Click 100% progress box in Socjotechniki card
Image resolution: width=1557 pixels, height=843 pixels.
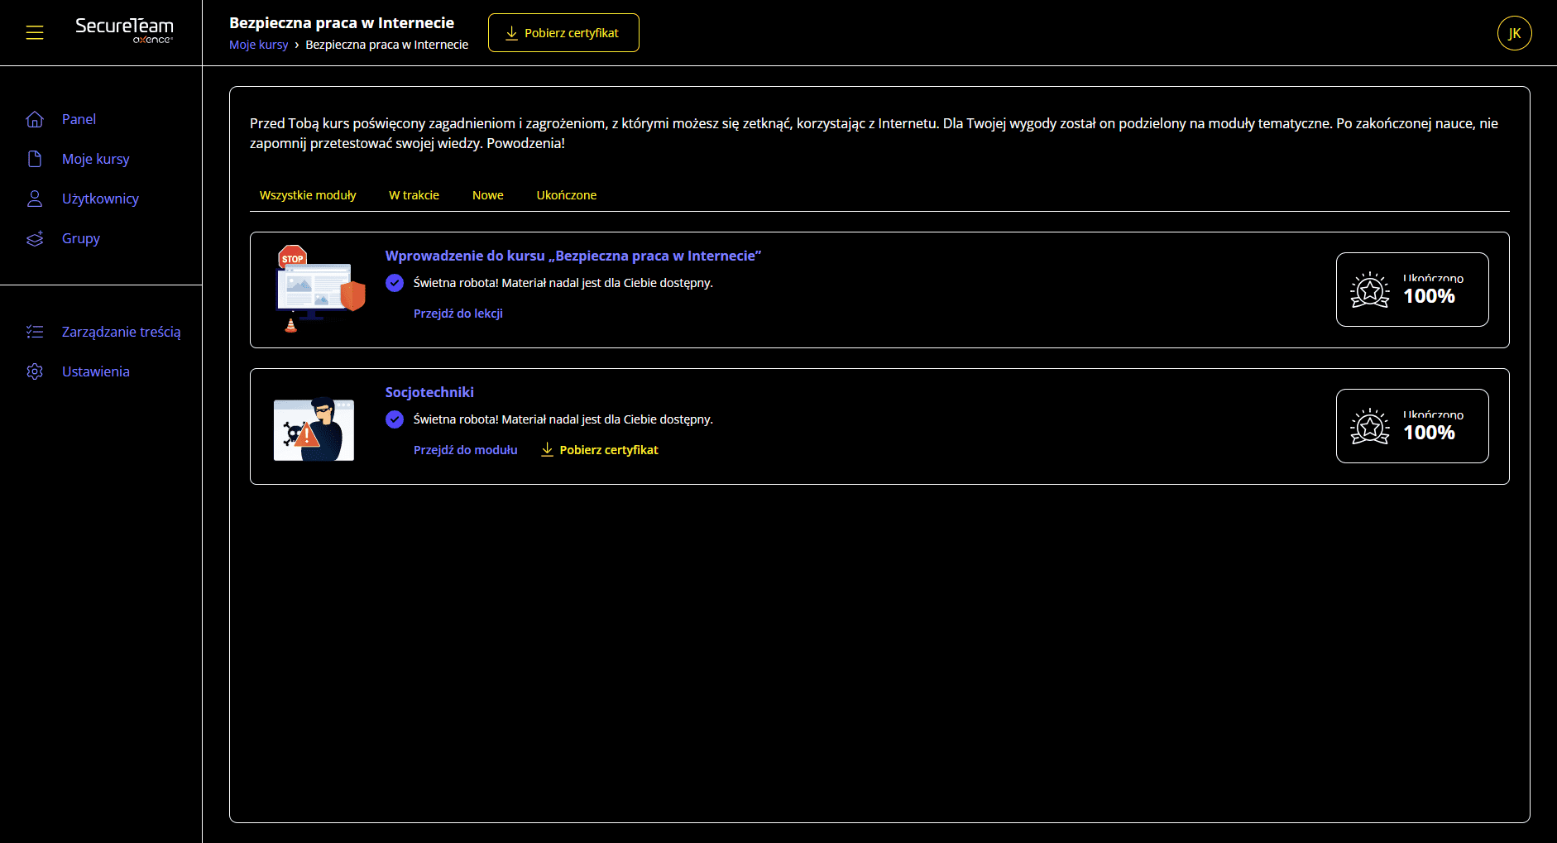pos(1412,426)
